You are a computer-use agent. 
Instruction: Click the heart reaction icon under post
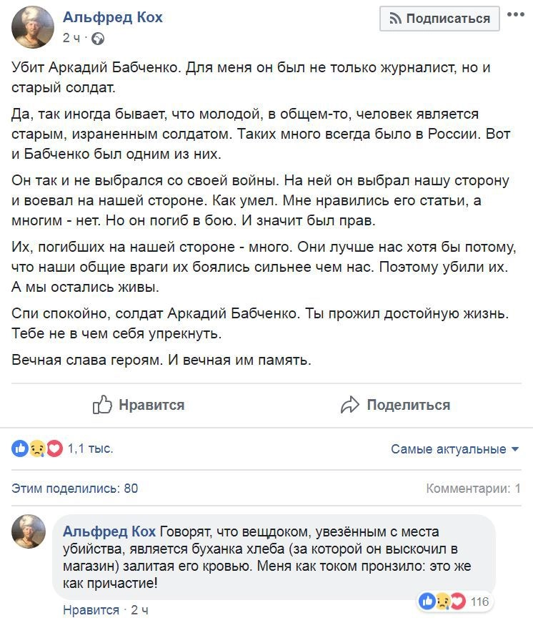[54, 448]
